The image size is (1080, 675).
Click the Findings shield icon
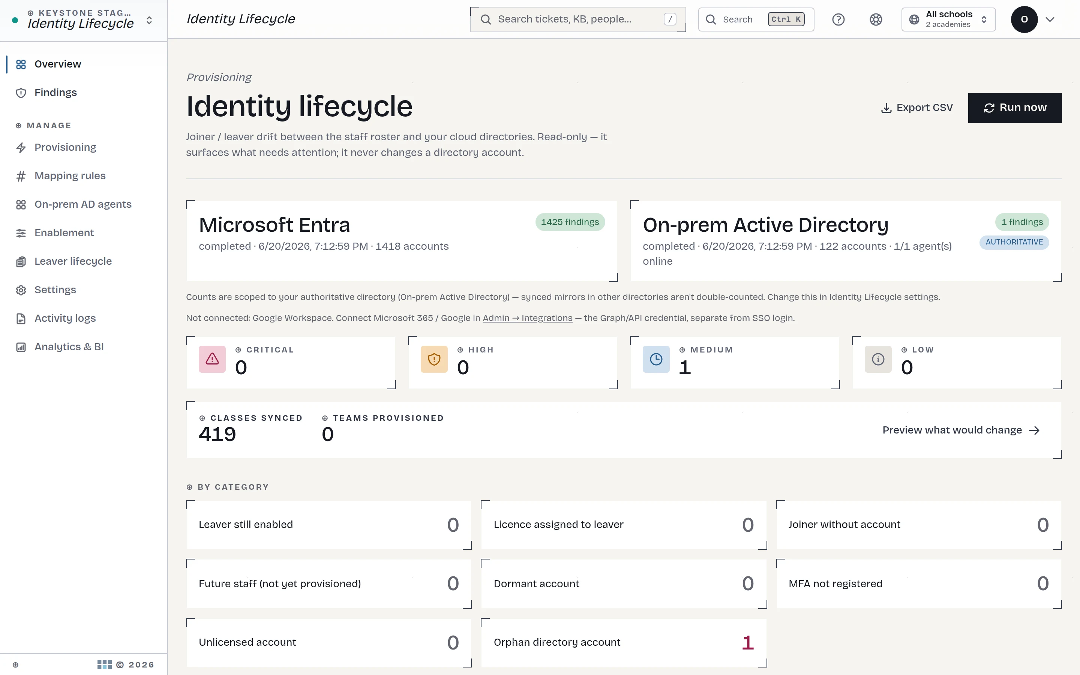point(21,93)
